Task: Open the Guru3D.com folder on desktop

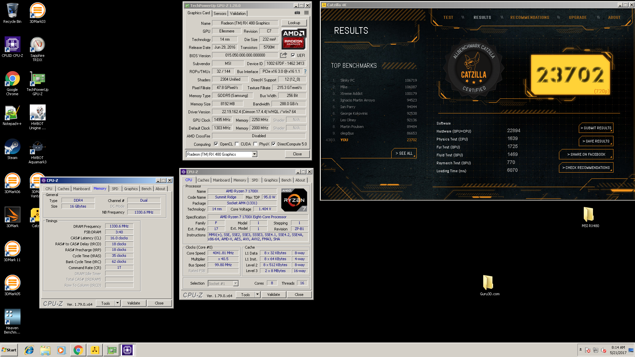Action: 489,285
